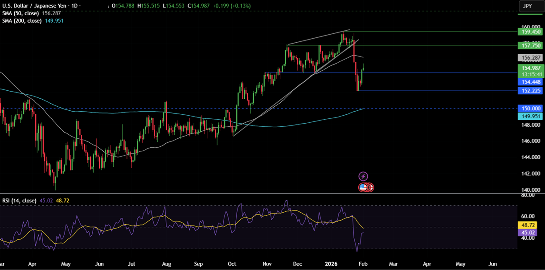Select the Feb label on the time axis
Image resolution: width=545 pixels, height=270 pixels.
pyautogui.click(x=364, y=264)
